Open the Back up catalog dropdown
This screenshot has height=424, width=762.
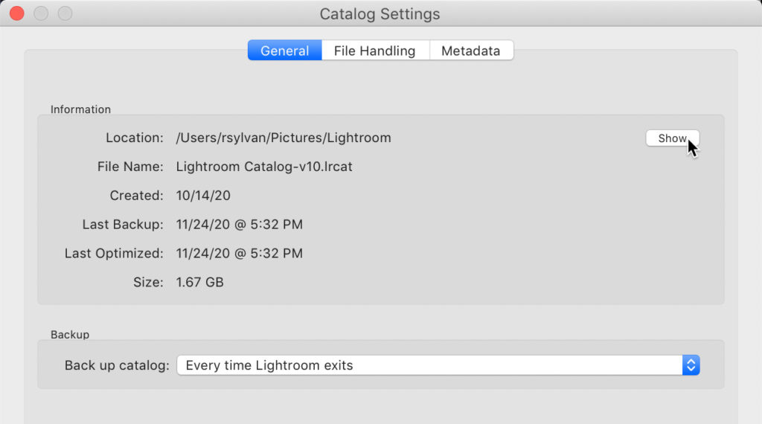pos(430,365)
